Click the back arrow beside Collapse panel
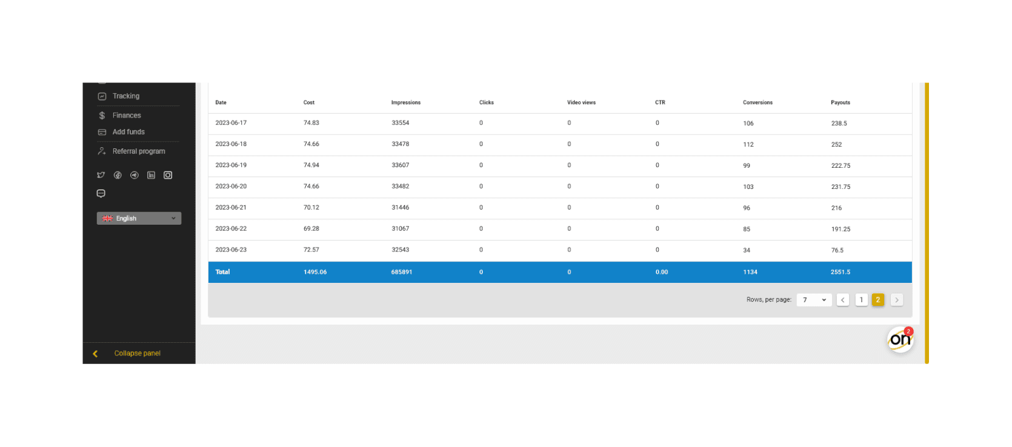The width and height of the screenshot is (1012, 447). tap(95, 354)
